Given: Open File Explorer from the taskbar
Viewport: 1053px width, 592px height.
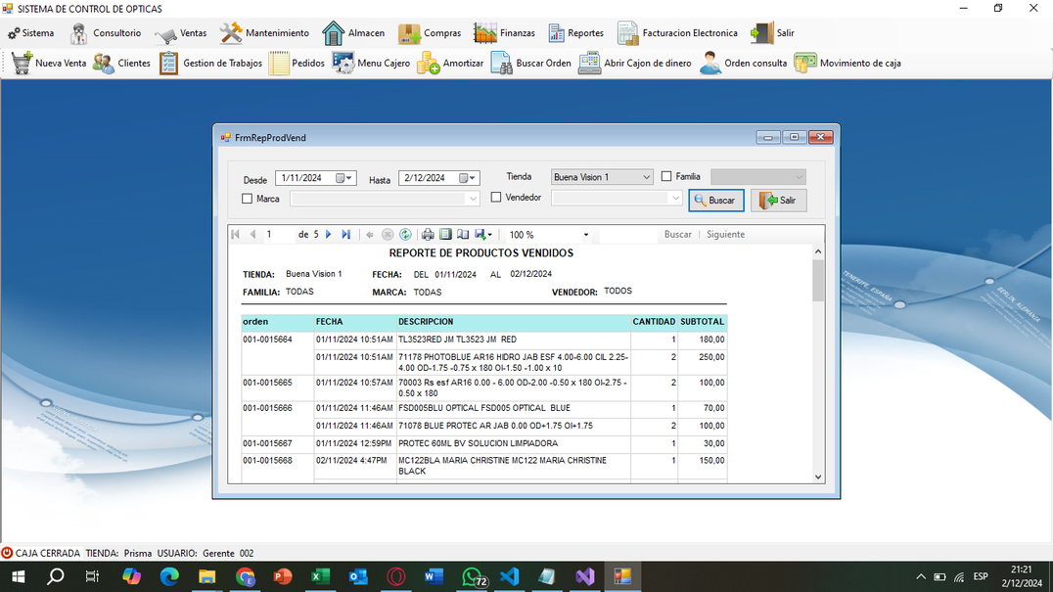Looking at the screenshot, I should pos(206,576).
